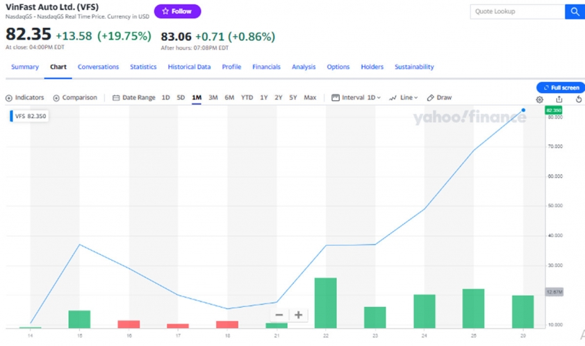Open the Conversations tab

tap(98, 67)
